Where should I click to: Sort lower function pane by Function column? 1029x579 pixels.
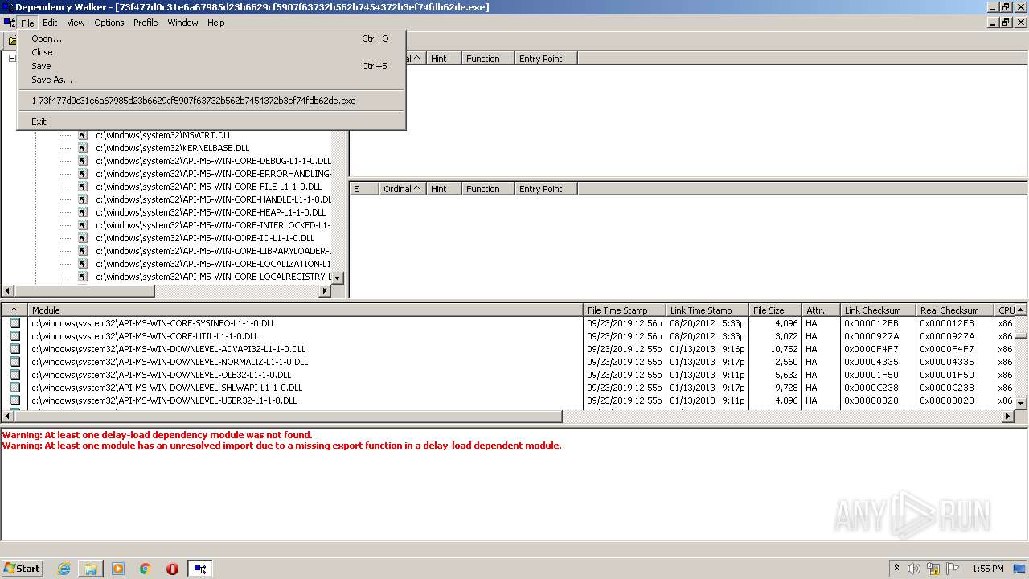488,188
